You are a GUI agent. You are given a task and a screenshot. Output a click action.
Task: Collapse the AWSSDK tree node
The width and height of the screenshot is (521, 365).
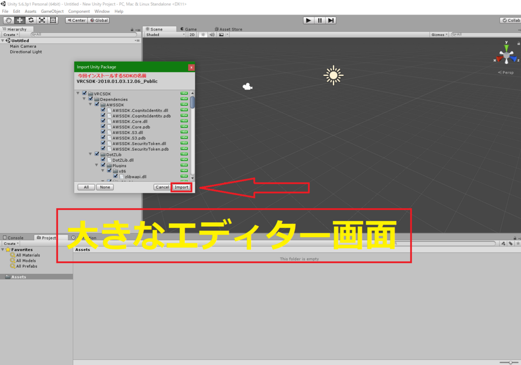91,104
